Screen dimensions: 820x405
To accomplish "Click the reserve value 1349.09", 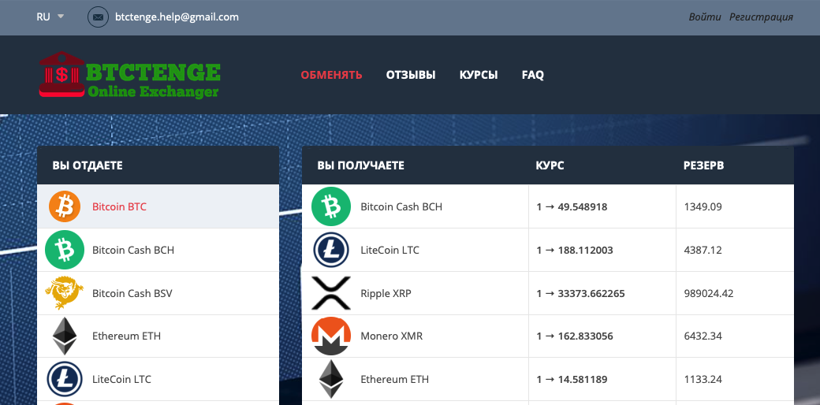I will pyautogui.click(x=703, y=207).
